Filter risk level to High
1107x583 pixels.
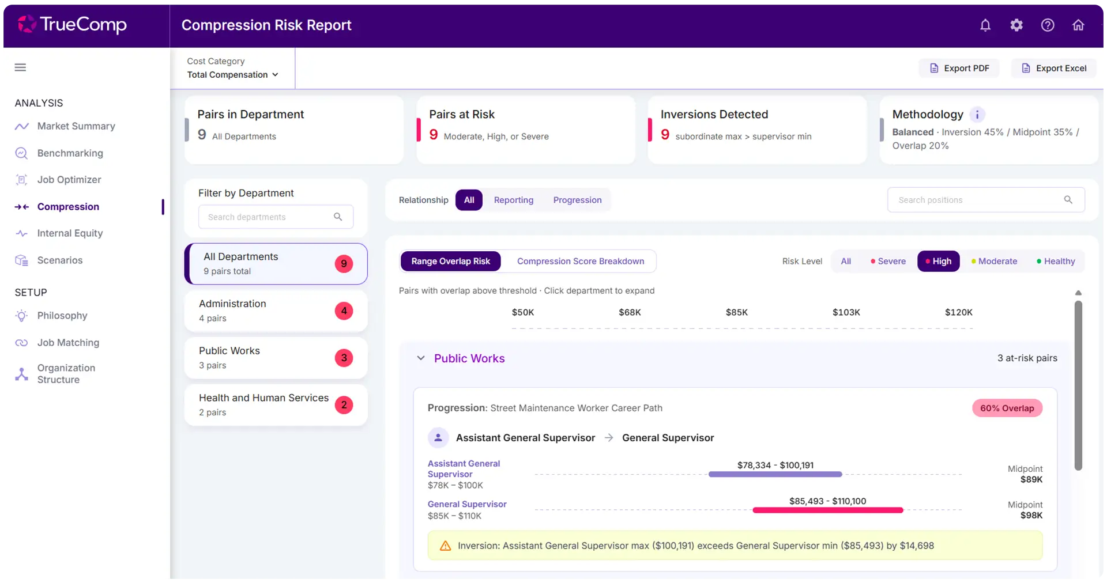(938, 261)
